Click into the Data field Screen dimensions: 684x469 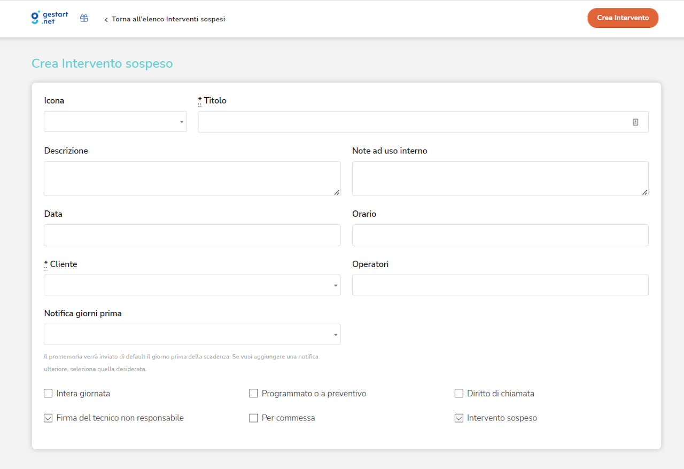(x=192, y=236)
